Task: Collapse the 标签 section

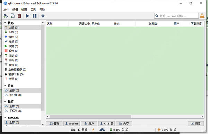Action: click(x=5, y=102)
